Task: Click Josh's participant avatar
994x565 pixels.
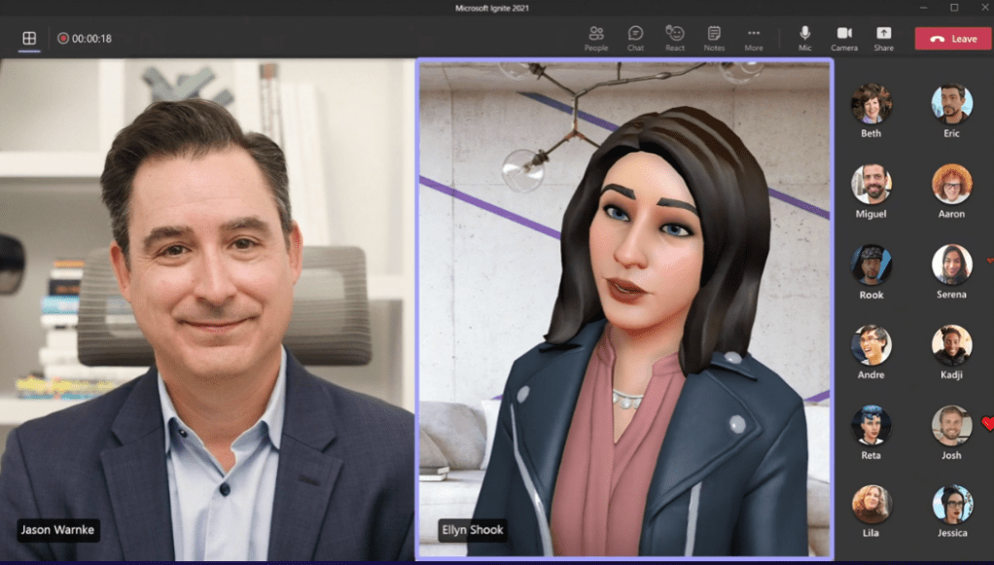Action: 951,426
